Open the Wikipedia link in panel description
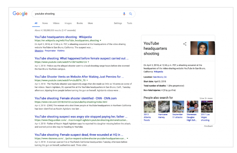 tap(158, 72)
